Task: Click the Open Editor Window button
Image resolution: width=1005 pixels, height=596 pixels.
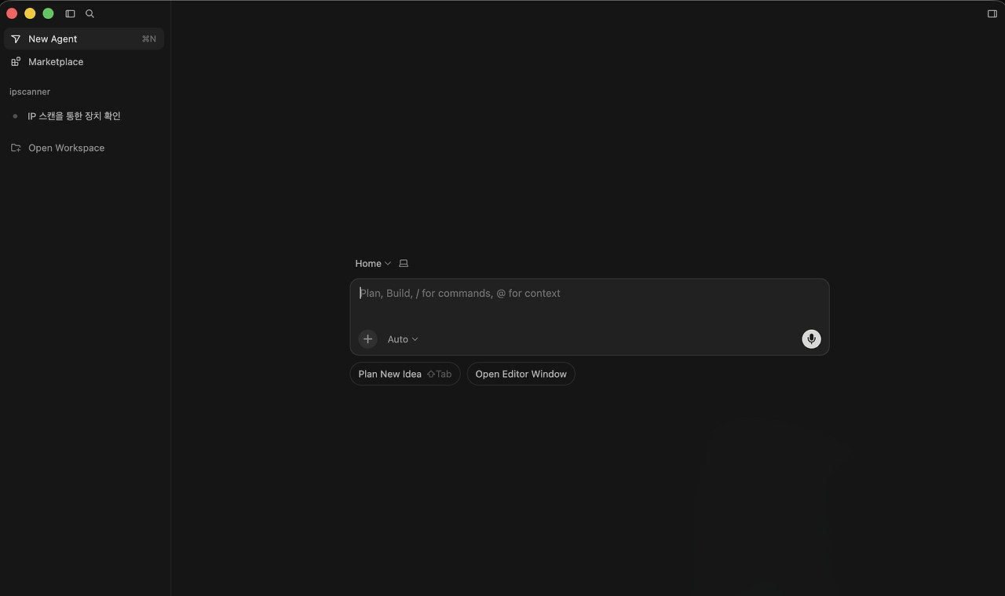Action: click(x=521, y=374)
